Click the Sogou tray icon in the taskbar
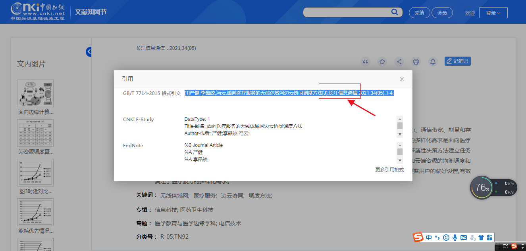This screenshot has width=526, height=251. (x=514, y=246)
